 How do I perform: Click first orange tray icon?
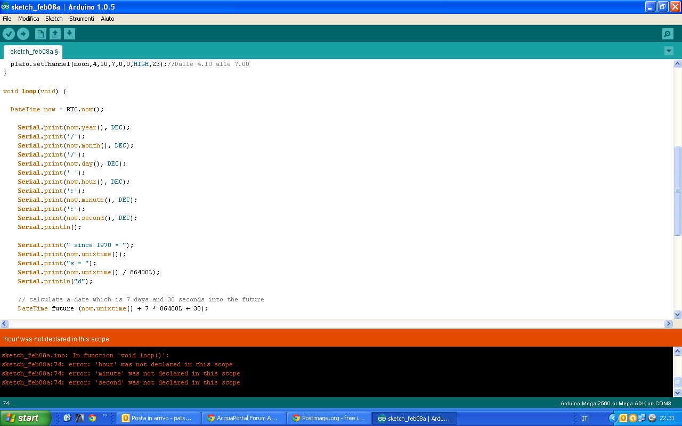pyautogui.click(x=623, y=418)
